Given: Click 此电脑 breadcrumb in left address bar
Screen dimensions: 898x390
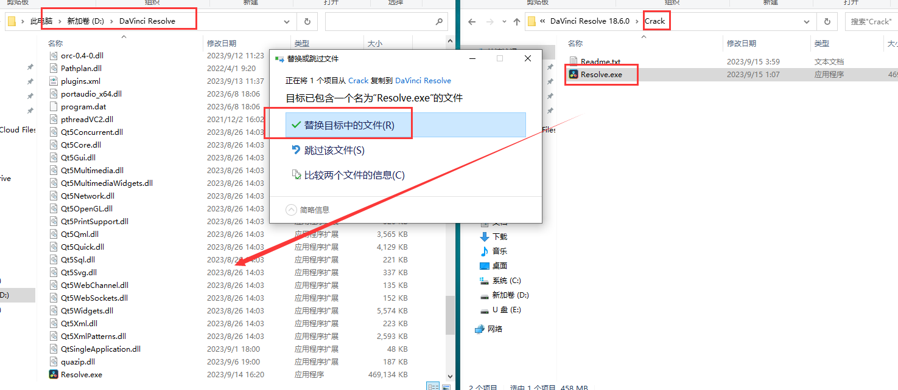Looking at the screenshot, I should point(41,21).
